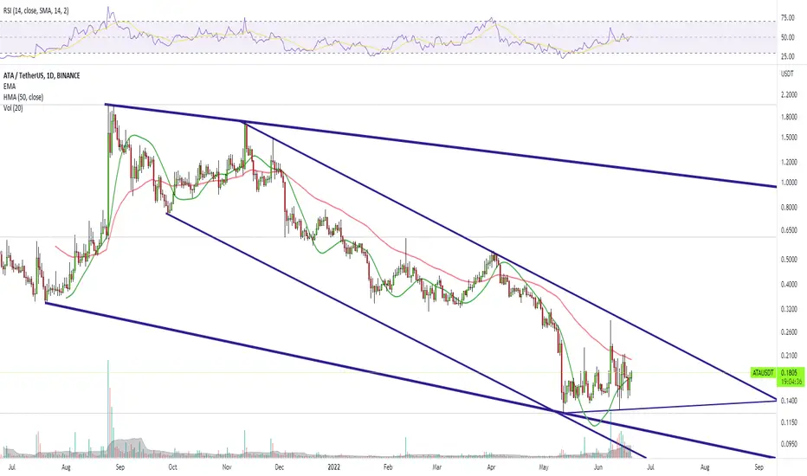Click the 0.1400 price axis label
The image size is (807, 476).
[789, 401]
